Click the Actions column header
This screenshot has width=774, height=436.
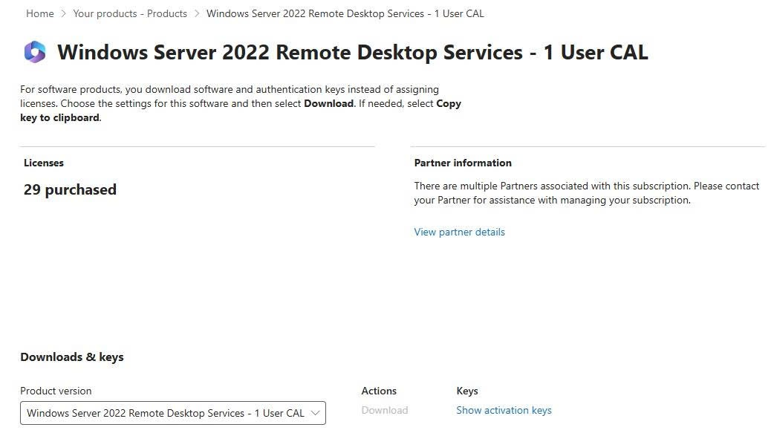pyautogui.click(x=379, y=391)
